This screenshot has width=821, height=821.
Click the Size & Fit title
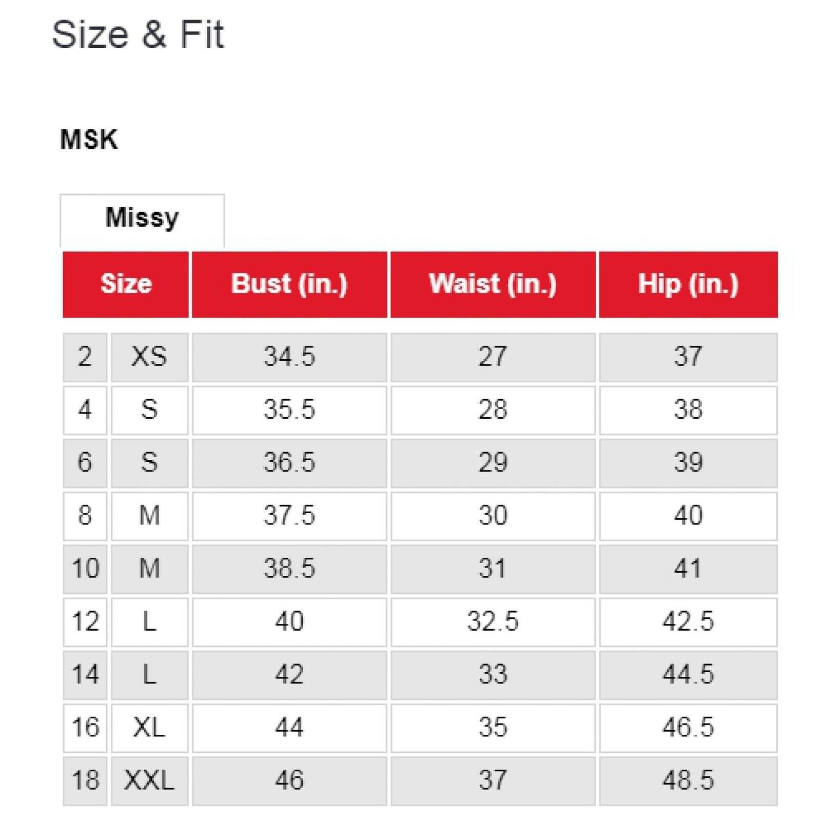coord(138,35)
